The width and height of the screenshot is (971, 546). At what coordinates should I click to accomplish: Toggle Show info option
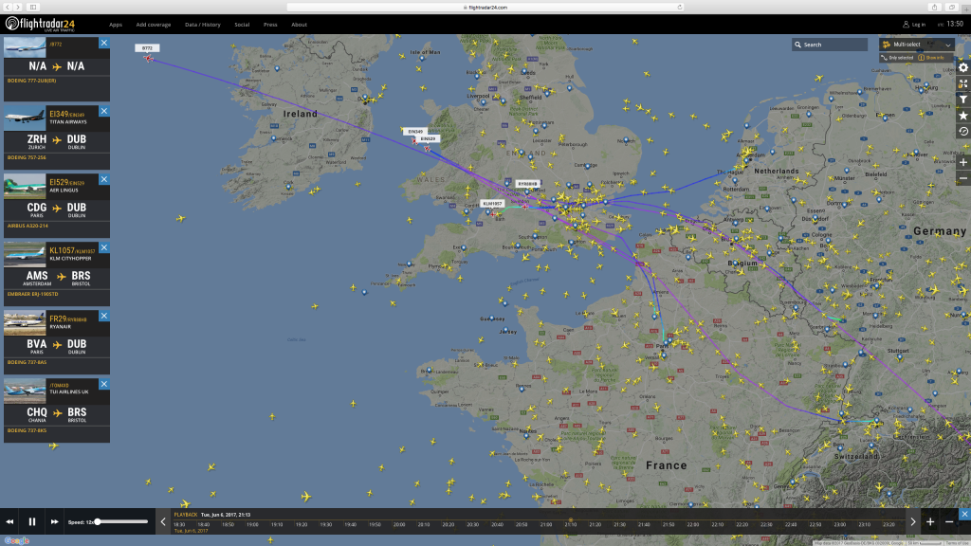[x=931, y=58]
